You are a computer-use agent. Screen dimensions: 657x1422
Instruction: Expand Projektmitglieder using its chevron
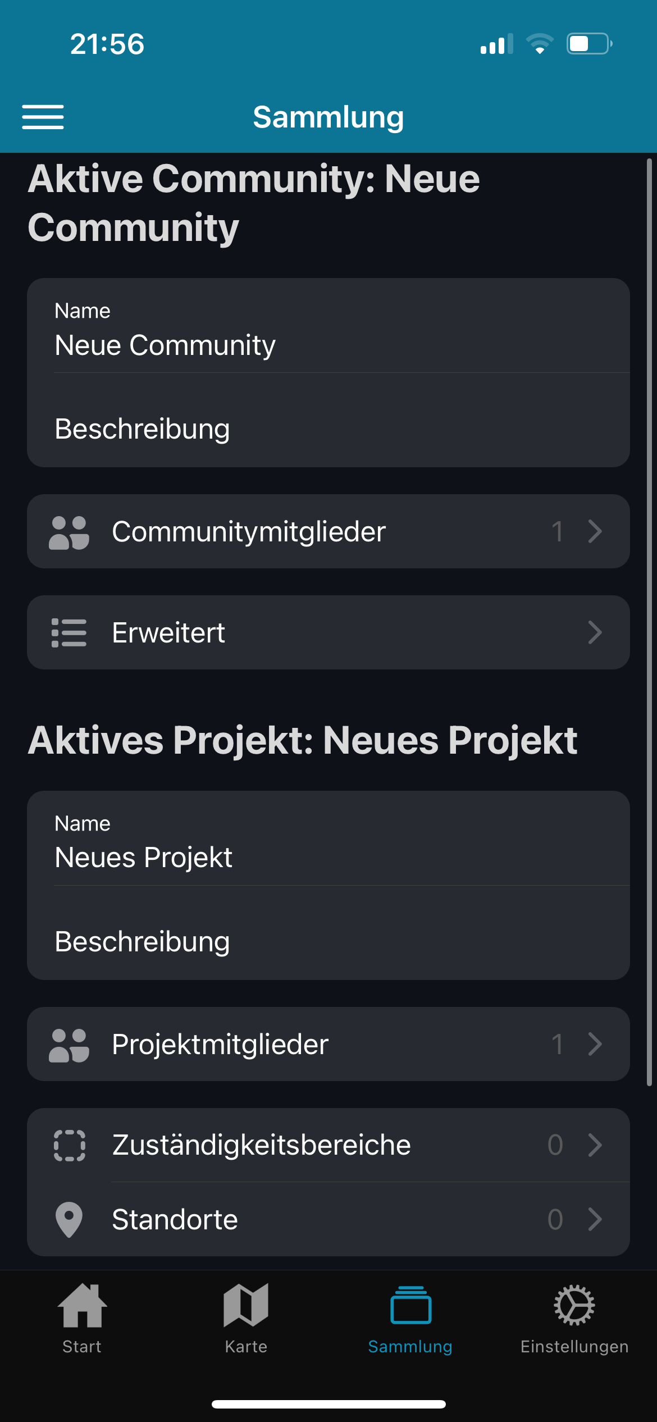595,1045
